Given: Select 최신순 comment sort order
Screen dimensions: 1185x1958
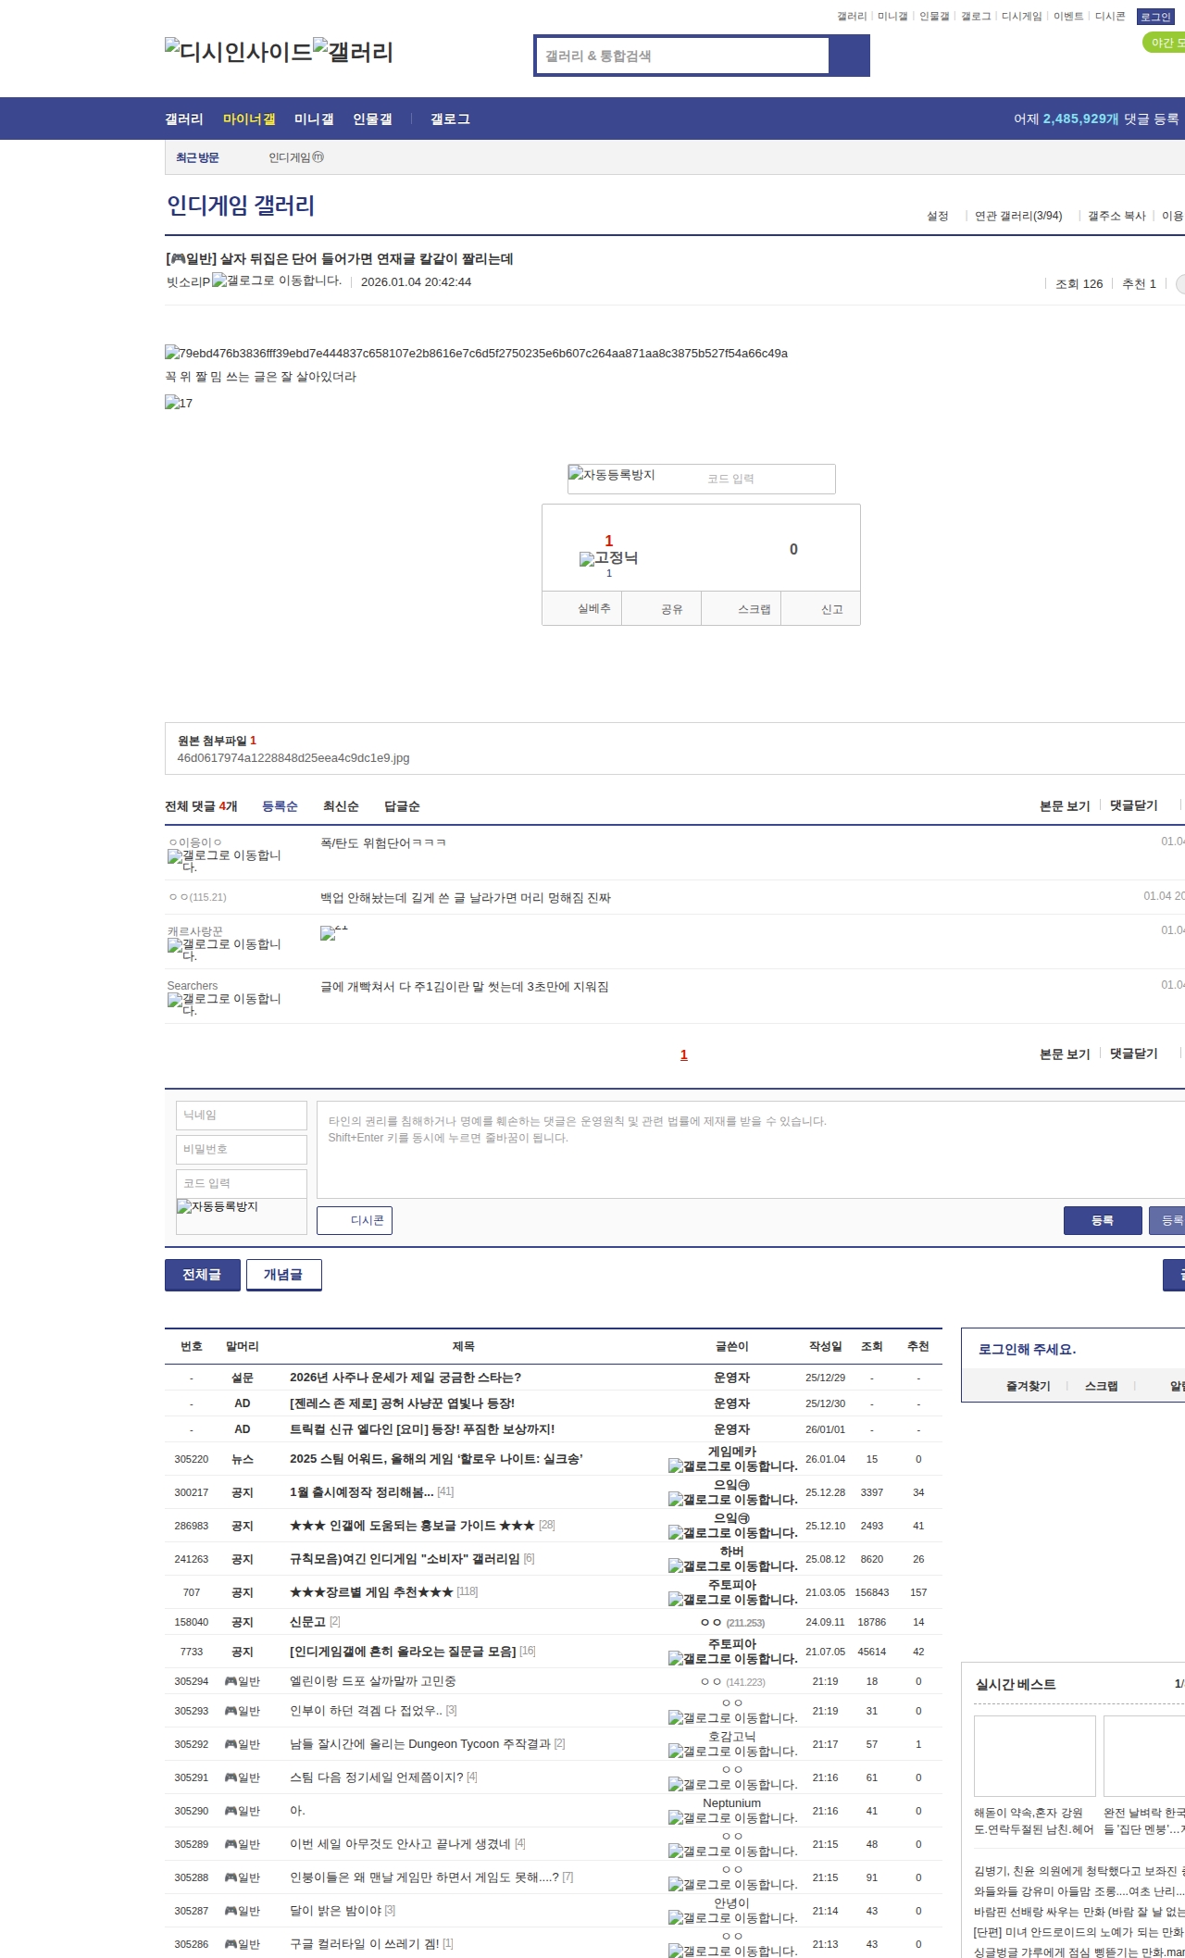Looking at the screenshot, I should click(x=341, y=806).
